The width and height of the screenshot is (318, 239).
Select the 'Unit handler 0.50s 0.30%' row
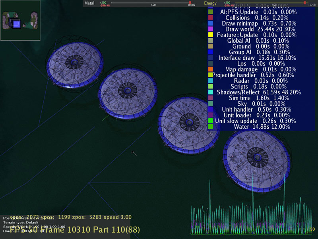click(256, 110)
